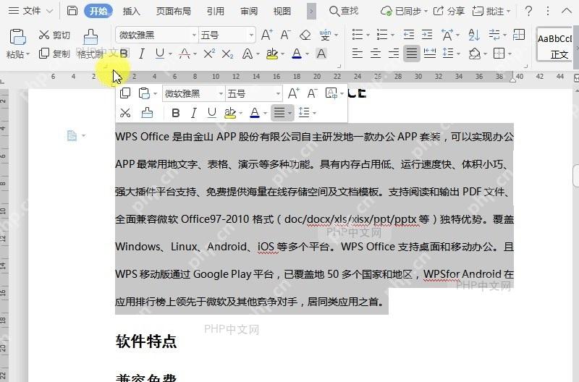This screenshot has width=579, height=382.
Task: Click the 软件特点 heading
Action: click(x=146, y=341)
